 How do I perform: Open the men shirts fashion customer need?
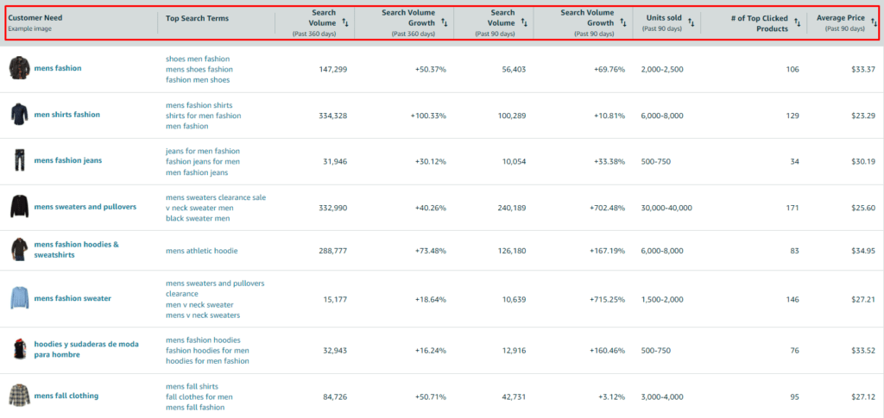(x=67, y=115)
